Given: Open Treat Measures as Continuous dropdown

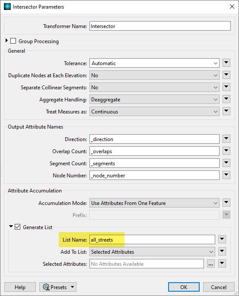Looking at the screenshot, I should [x=154, y=112].
